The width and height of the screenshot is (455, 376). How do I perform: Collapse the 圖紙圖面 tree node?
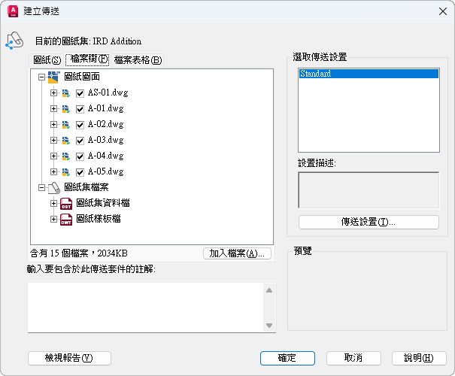point(41,77)
